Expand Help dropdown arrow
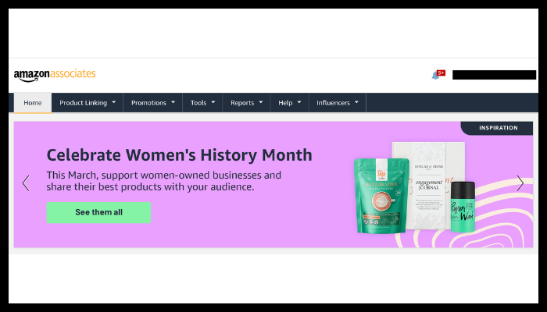The image size is (547, 312). pos(299,102)
